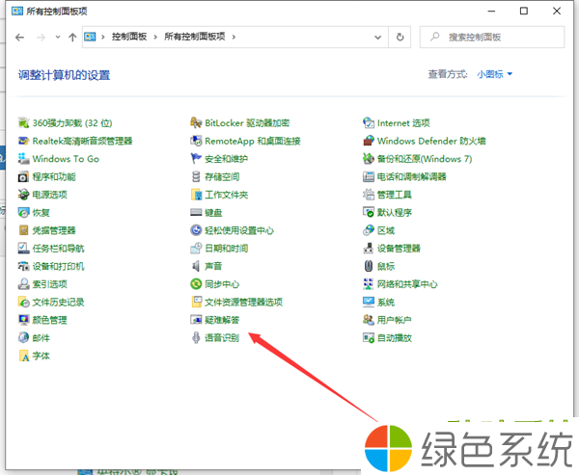Select 所有控制面板项 breadcrumb segment

point(195,37)
